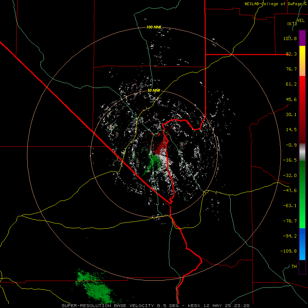Select the 92.3 velocity scale value
The width and height of the screenshot is (308, 308).
point(291,54)
